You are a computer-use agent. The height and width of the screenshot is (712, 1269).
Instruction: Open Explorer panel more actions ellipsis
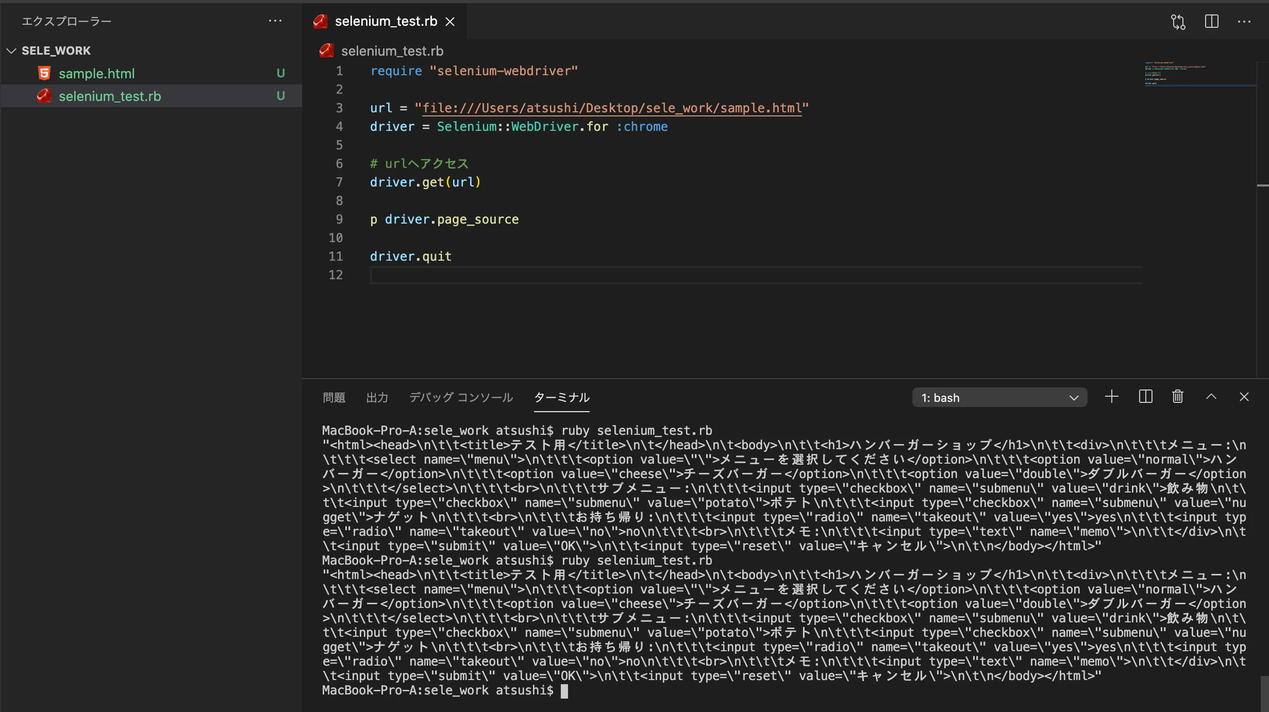[275, 21]
